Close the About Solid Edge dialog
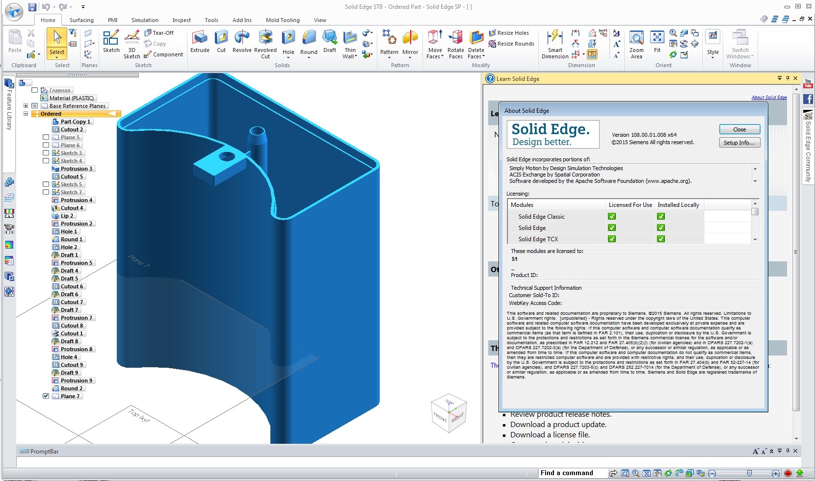The height and width of the screenshot is (481, 815). [x=739, y=129]
